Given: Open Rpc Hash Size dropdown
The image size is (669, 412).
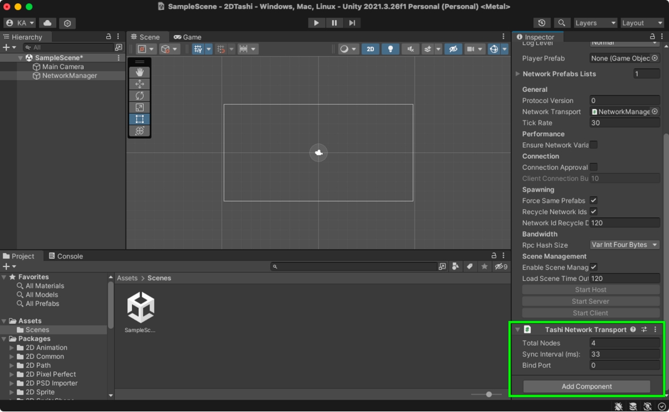Looking at the screenshot, I should [x=625, y=245].
